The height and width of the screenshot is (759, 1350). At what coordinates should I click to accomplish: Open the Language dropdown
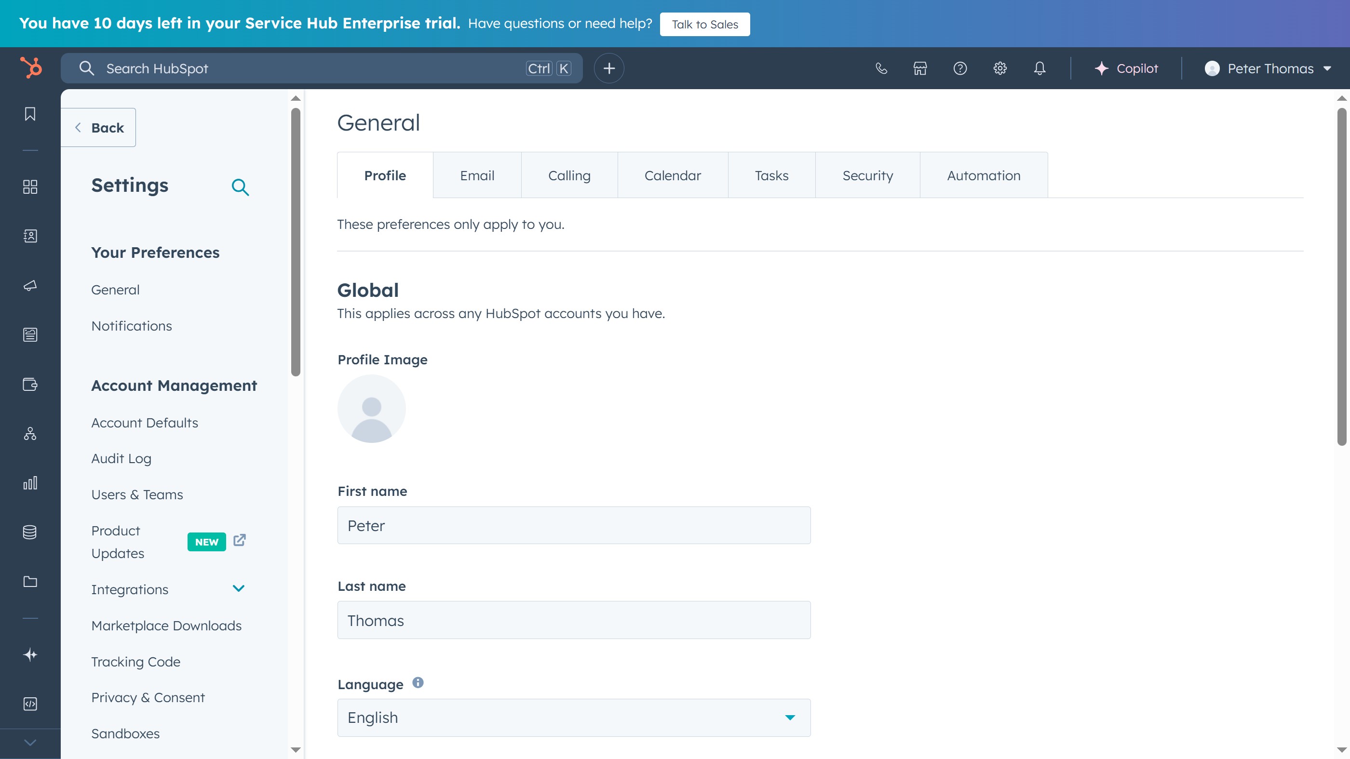click(574, 718)
